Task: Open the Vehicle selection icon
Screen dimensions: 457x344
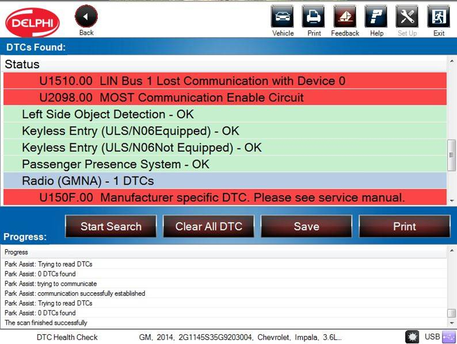Action: tap(283, 17)
